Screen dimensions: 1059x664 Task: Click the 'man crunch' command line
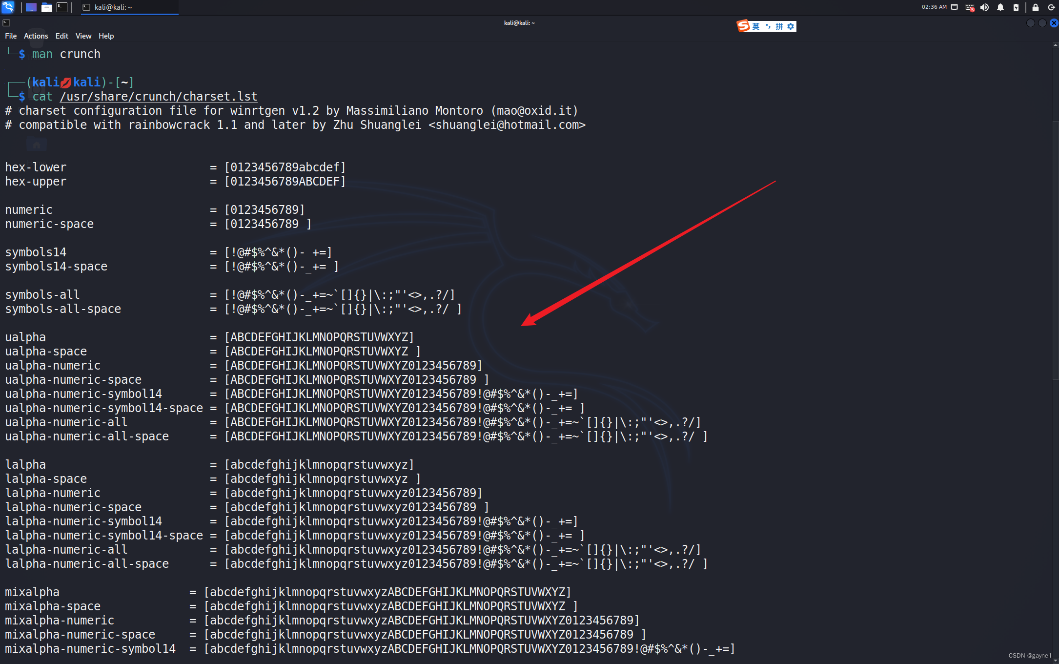pos(66,54)
